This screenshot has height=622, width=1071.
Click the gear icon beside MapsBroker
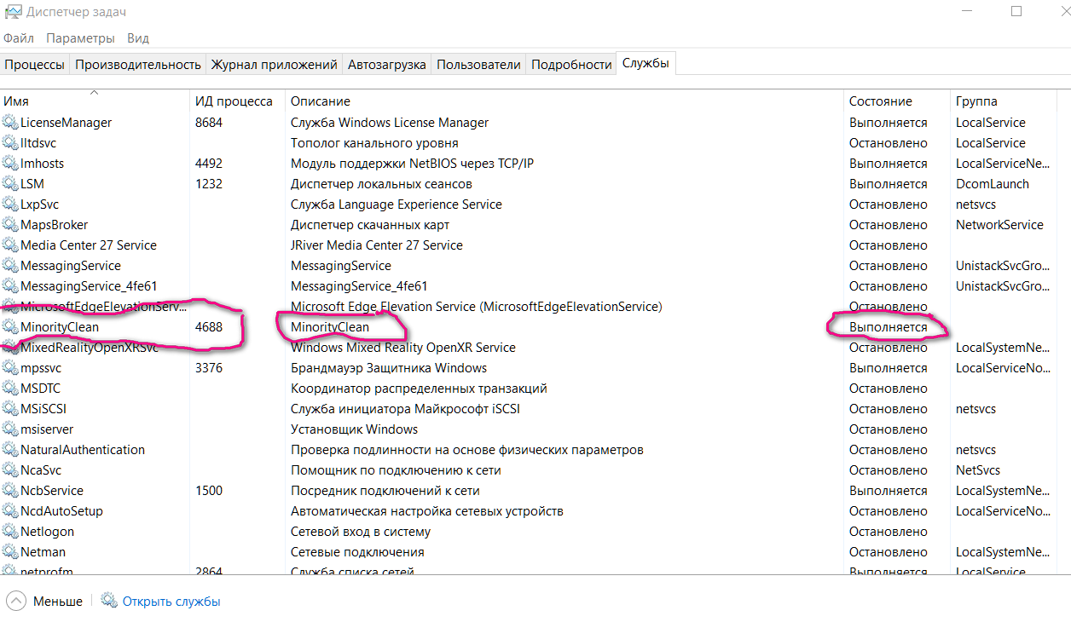(10, 224)
